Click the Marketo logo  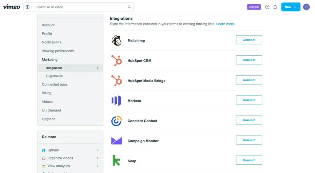tap(116, 101)
